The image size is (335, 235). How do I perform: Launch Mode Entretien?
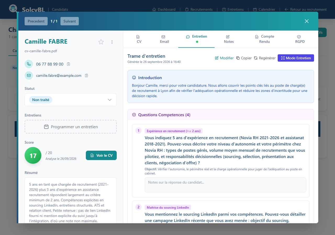point(296,58)
